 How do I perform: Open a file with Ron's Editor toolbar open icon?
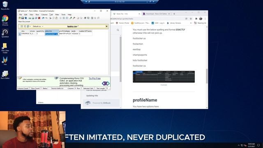(x=19, y=18)
